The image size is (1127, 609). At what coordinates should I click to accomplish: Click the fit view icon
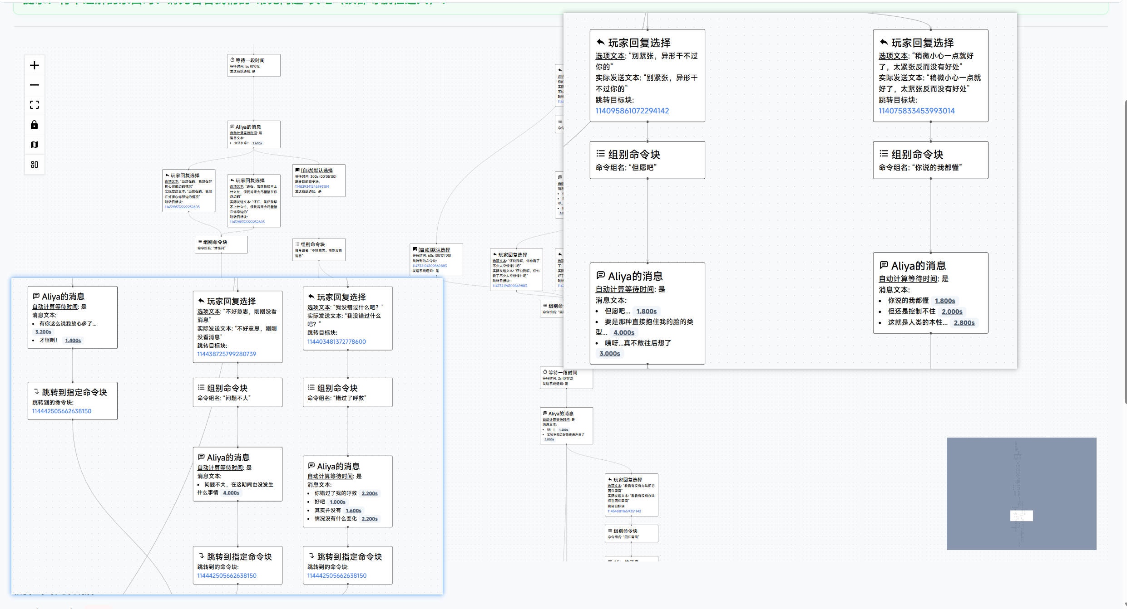click(35, 105)
